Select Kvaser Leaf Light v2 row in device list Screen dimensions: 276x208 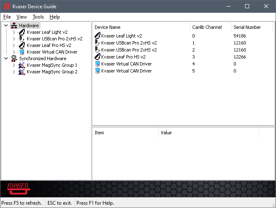[183, 36]
